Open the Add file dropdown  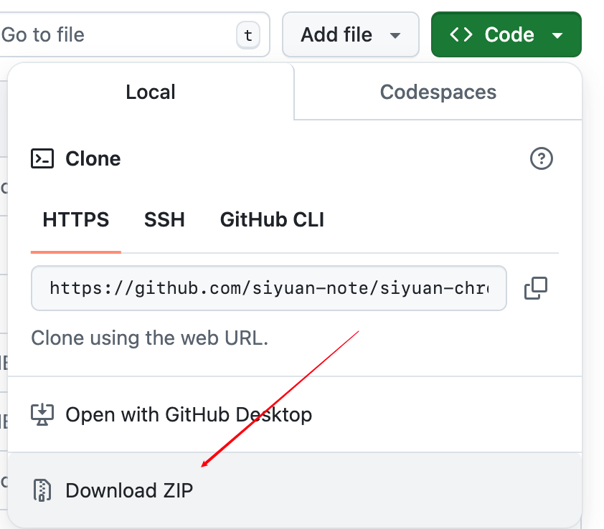coord(351,34)
